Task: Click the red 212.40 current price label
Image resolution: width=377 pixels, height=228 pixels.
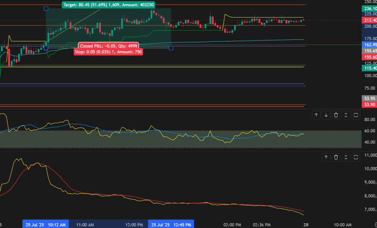Action: pyautogui.click(x=369, y=20)
